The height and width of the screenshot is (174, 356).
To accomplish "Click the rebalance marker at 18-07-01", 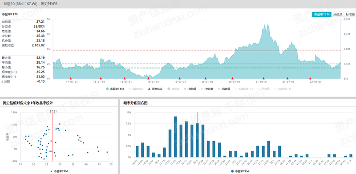I will pos(125,78).
